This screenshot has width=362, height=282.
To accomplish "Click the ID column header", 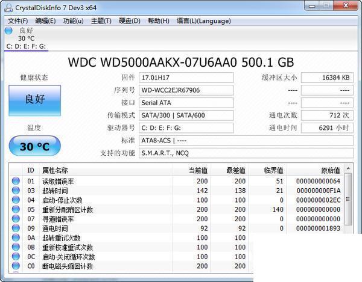I will point(31,170).
